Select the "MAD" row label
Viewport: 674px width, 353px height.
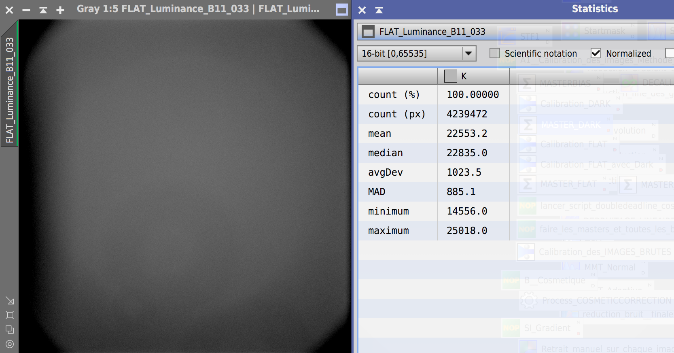[x=377, y=192]
